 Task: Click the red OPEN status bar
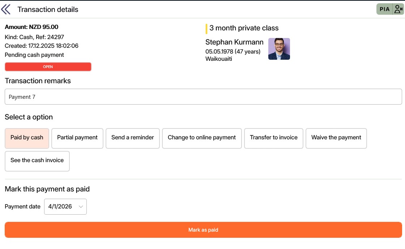[x=48, y=67]
